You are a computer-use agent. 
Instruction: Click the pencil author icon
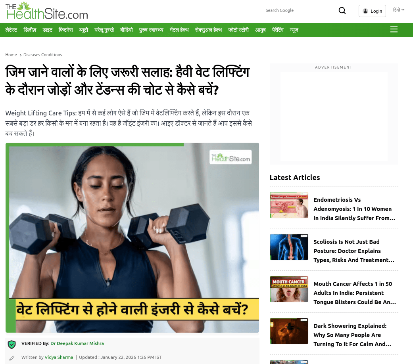pos(12,358)
